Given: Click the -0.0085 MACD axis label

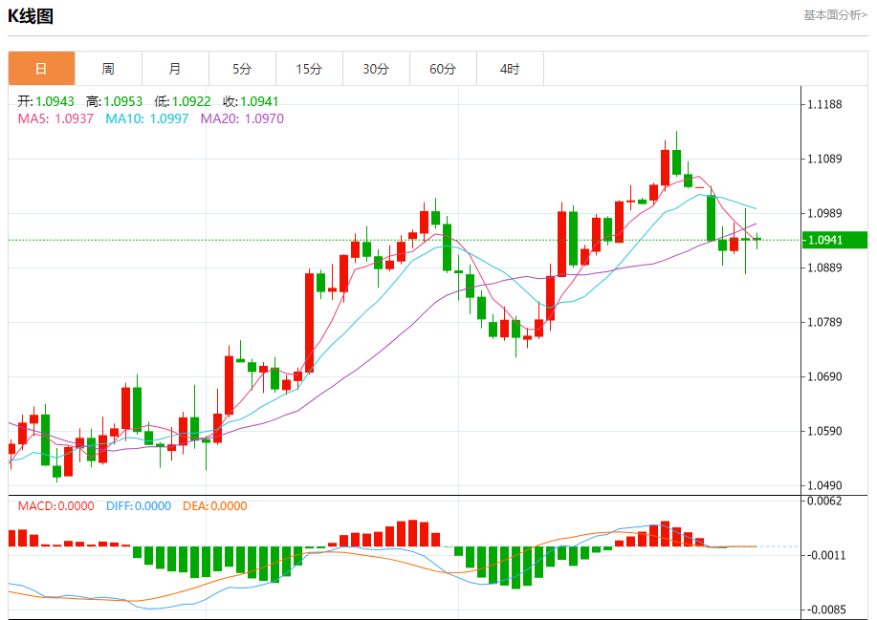Looking at the screenshot, I should coord(825,609).
